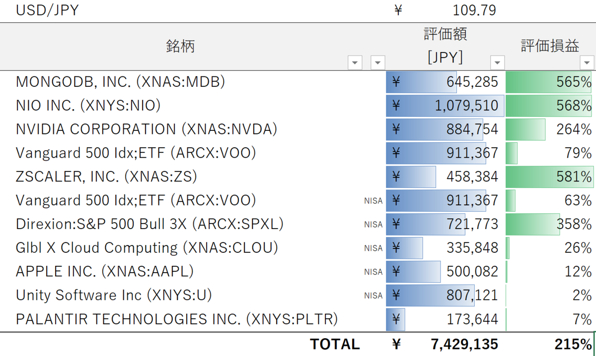Select NISA tag in the CLOU row
Image resolution: width=596 pixels, height=356 pixels.
pos(373,248)
